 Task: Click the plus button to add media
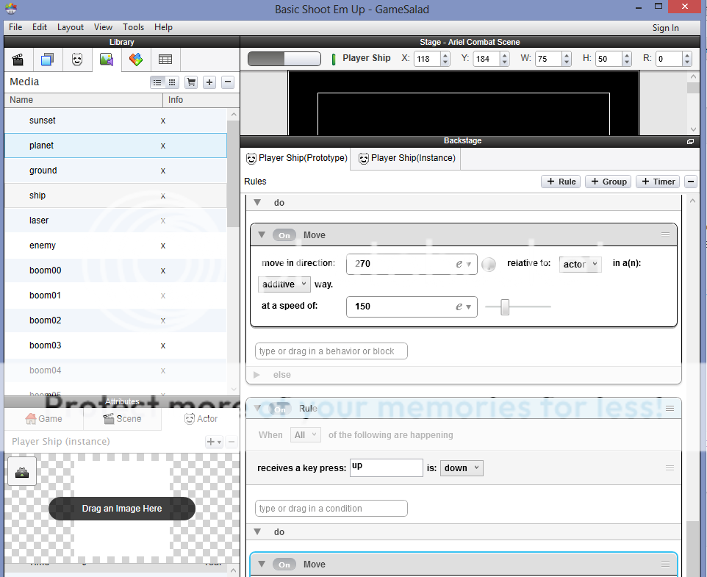pos(209,82)
